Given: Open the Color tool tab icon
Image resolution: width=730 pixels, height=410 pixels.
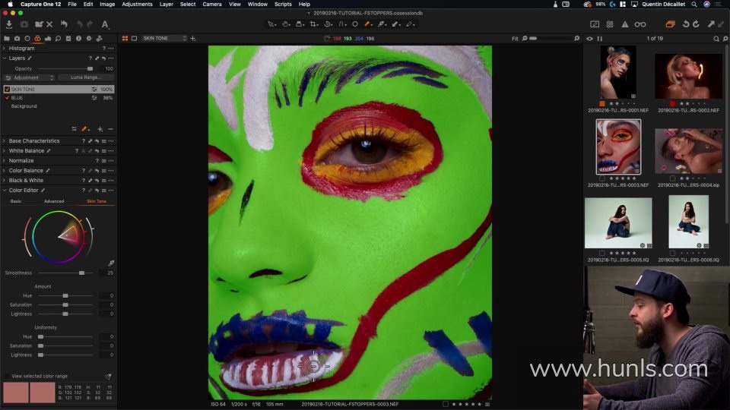Looking at the screenshot, I should [x=37, y=38].
